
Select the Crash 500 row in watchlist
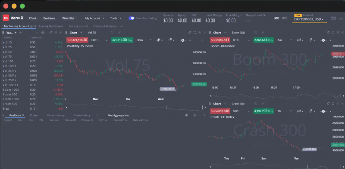(33, 104)
